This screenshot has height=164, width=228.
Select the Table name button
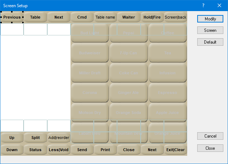coord(105,17)
